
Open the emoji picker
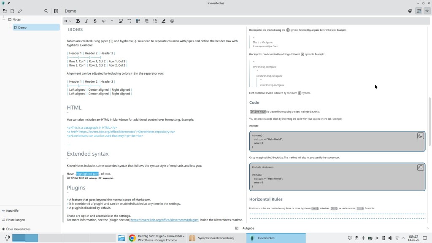(x=172, y=21)
